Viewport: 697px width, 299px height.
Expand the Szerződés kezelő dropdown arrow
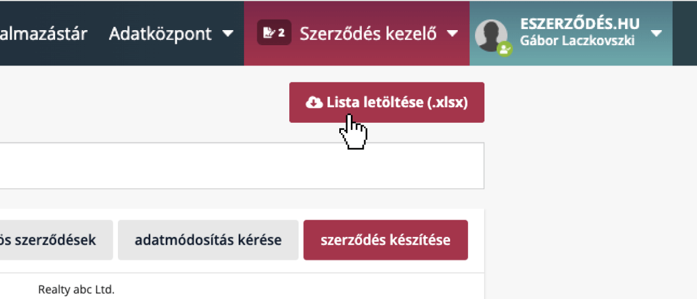[453, 34]
